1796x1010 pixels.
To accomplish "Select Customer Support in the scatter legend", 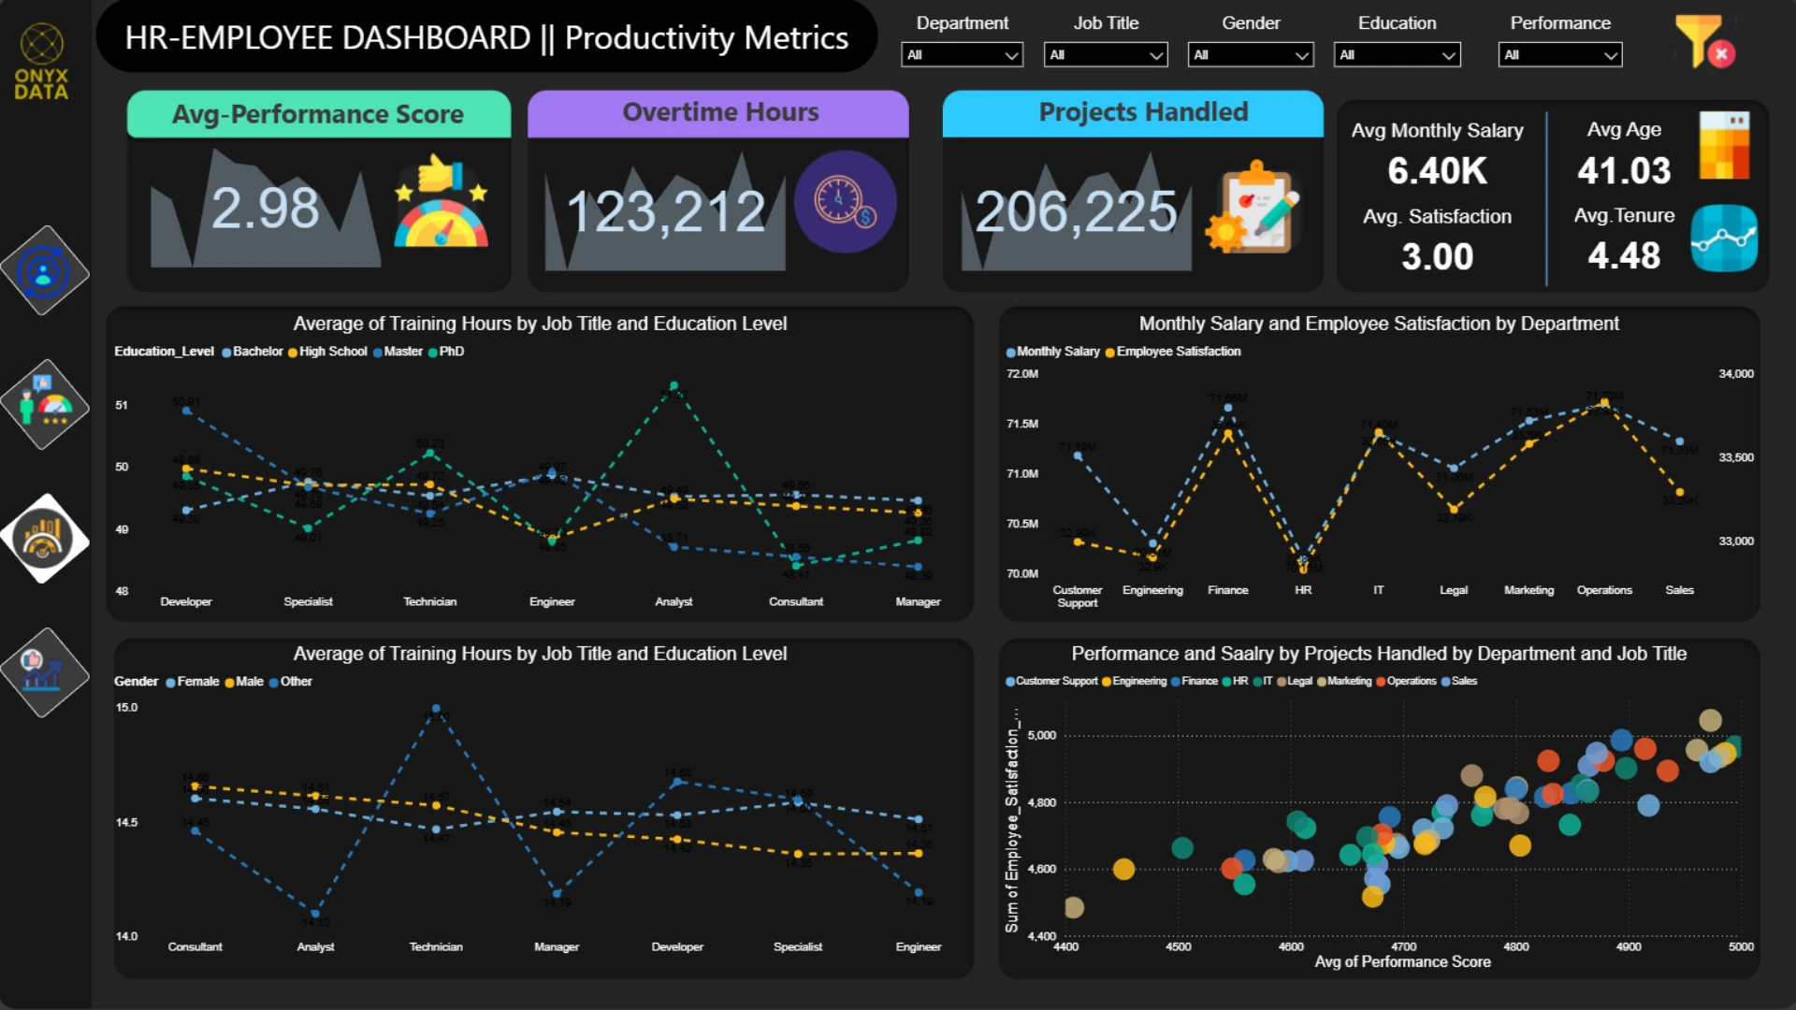I will point(1051,681).
